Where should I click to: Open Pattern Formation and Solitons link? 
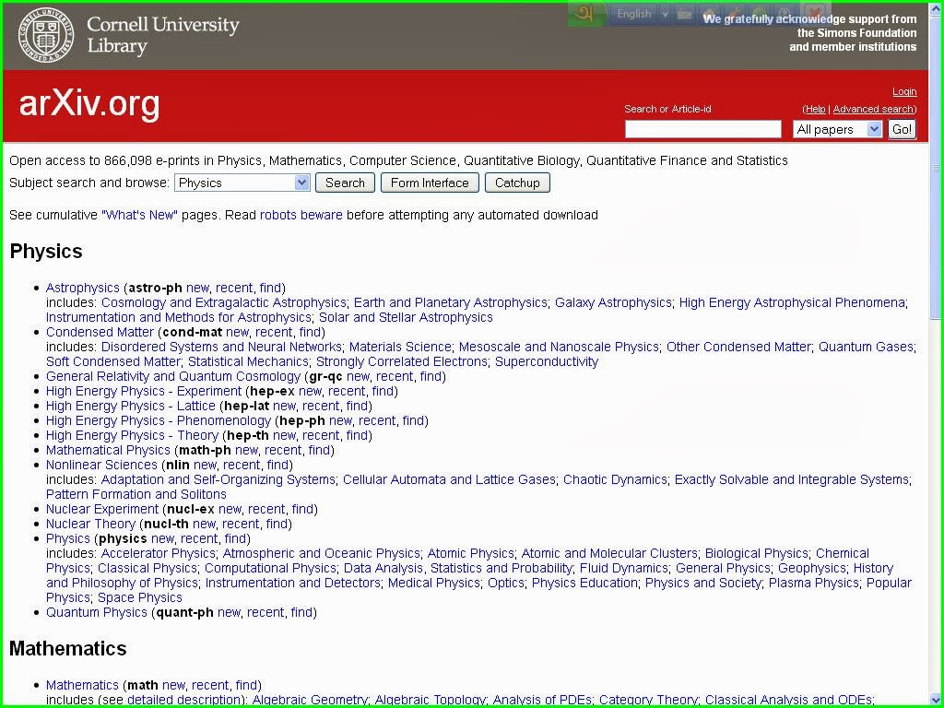tap(136, 494)
